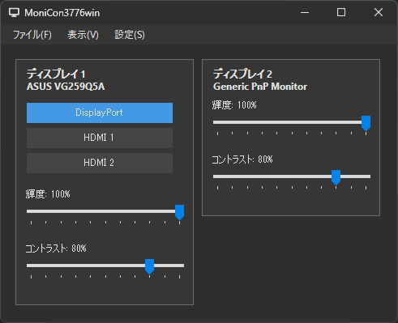Select the DisplayPort input button
This screenshot has width=398, height=323.
pyautogui.click(x=100, y=113)
